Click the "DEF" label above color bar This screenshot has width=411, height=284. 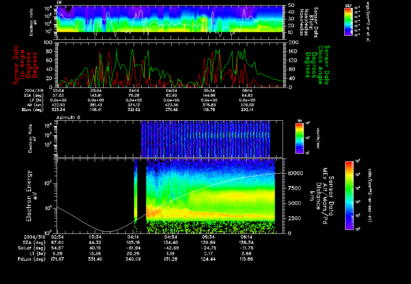click(348, 6)
